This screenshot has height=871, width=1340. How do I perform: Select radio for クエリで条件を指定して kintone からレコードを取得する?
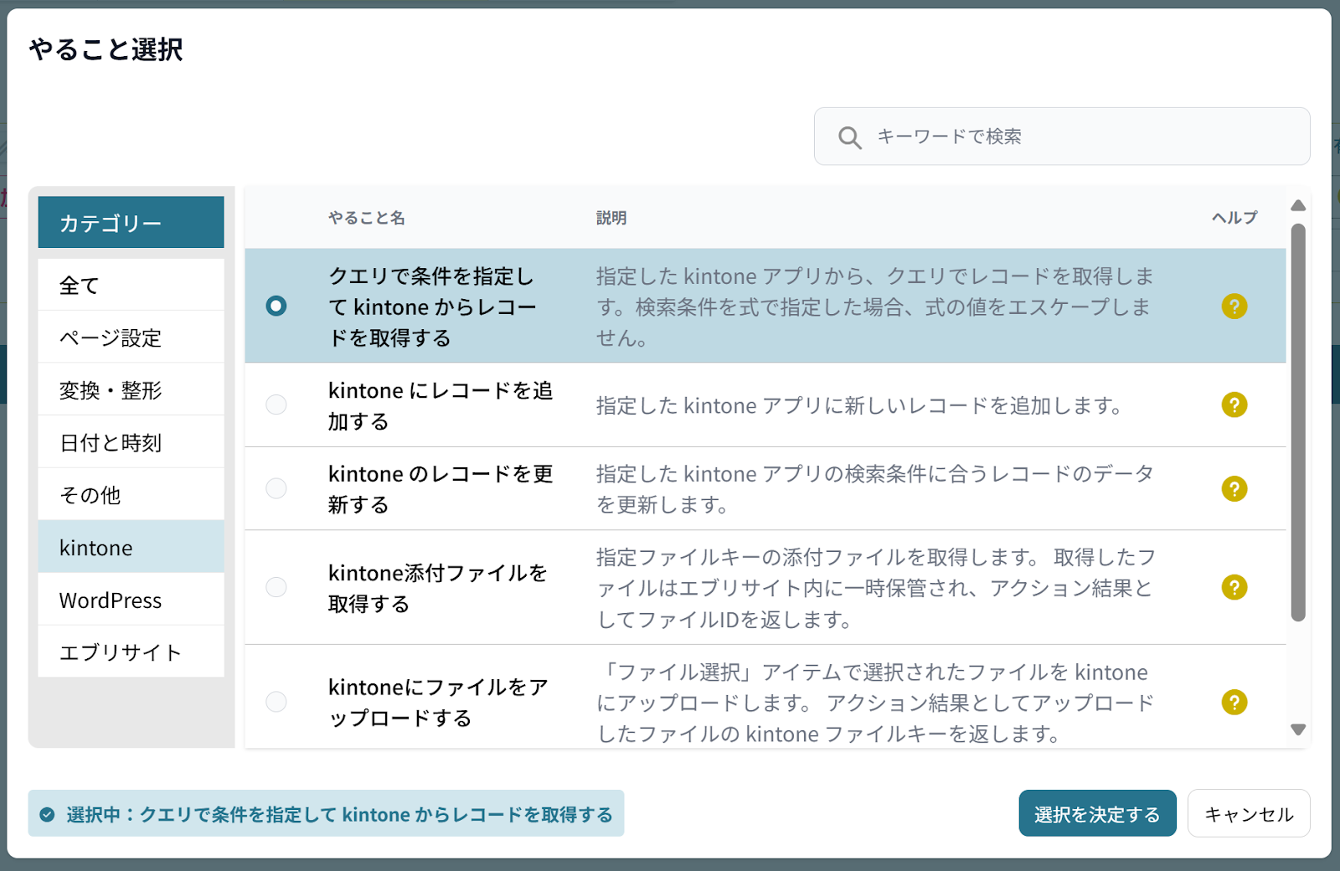click(x=276, y=307)
